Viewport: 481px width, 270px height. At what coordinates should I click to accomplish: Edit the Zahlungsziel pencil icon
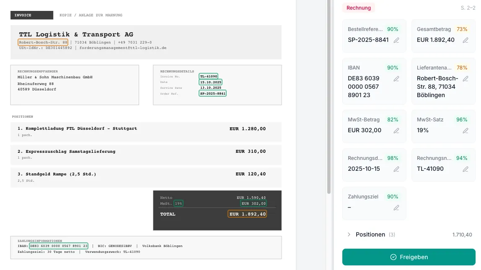tap(396, 208)
